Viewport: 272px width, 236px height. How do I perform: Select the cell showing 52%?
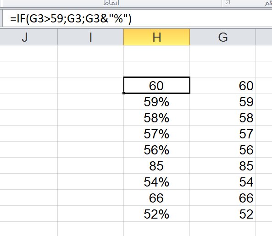157,214
